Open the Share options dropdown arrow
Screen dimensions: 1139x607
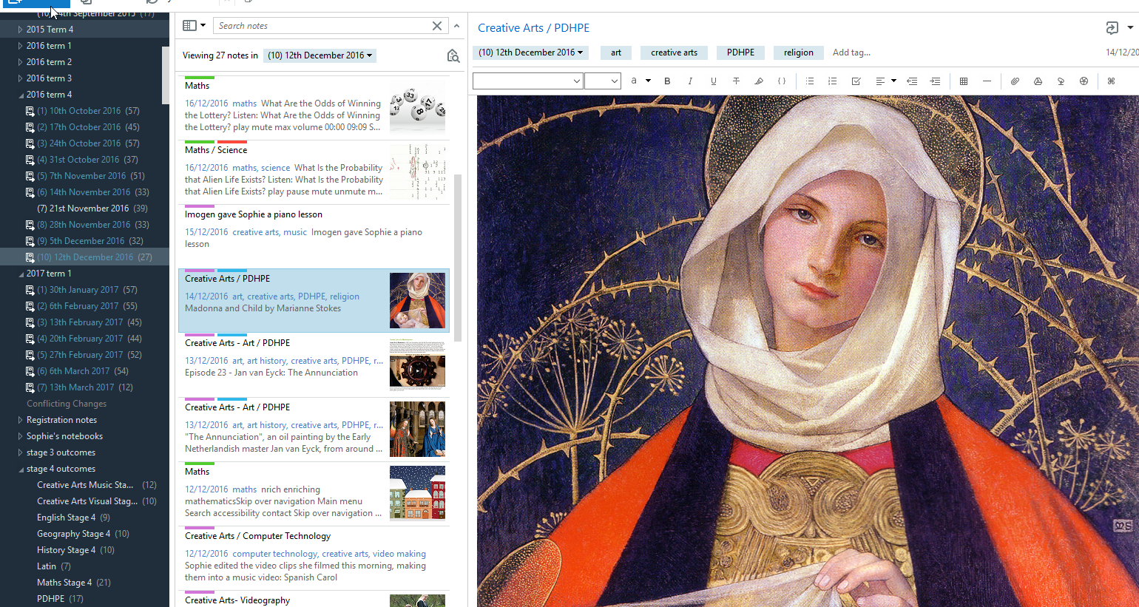[1130, 28]
